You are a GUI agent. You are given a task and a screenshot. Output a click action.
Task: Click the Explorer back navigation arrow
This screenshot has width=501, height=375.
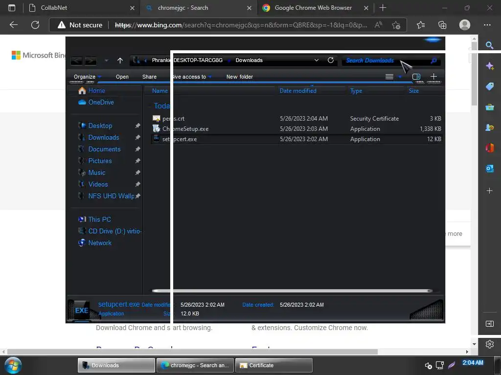tap(76, 61)
